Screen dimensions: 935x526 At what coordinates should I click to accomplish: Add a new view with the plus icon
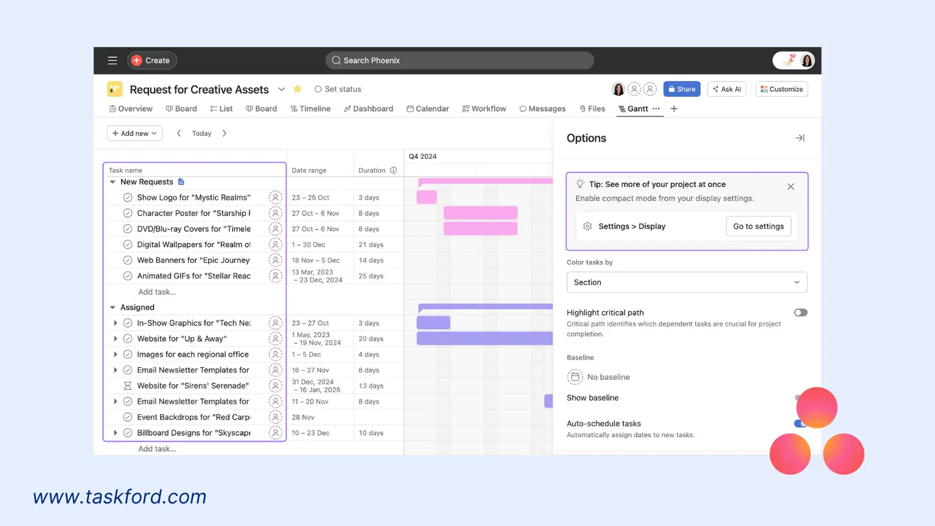coord(673,108)
